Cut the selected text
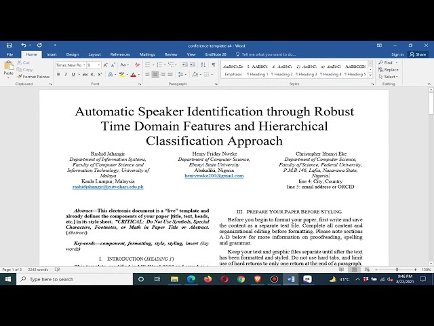This screenshot has width=434, height=326. [23, 62]
